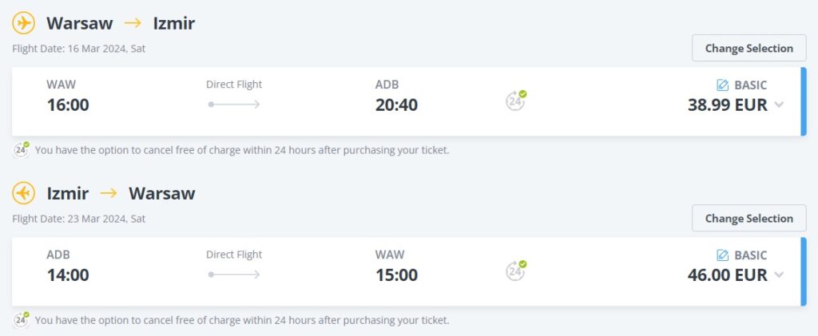Expand fare details next to 38.99 EUR
The width and height of the screenshot is (818, 336).
click(780, 105)
